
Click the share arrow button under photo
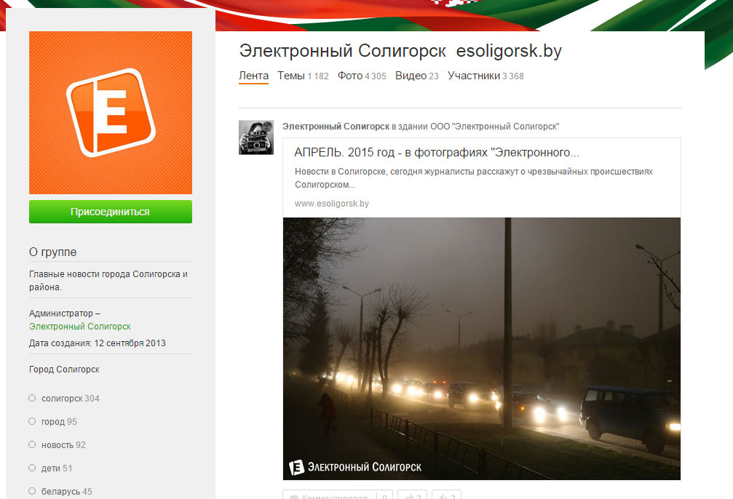point(413,496)
